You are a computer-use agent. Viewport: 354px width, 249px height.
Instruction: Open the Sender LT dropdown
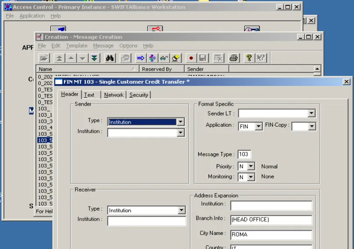click(x=311, y=114)
